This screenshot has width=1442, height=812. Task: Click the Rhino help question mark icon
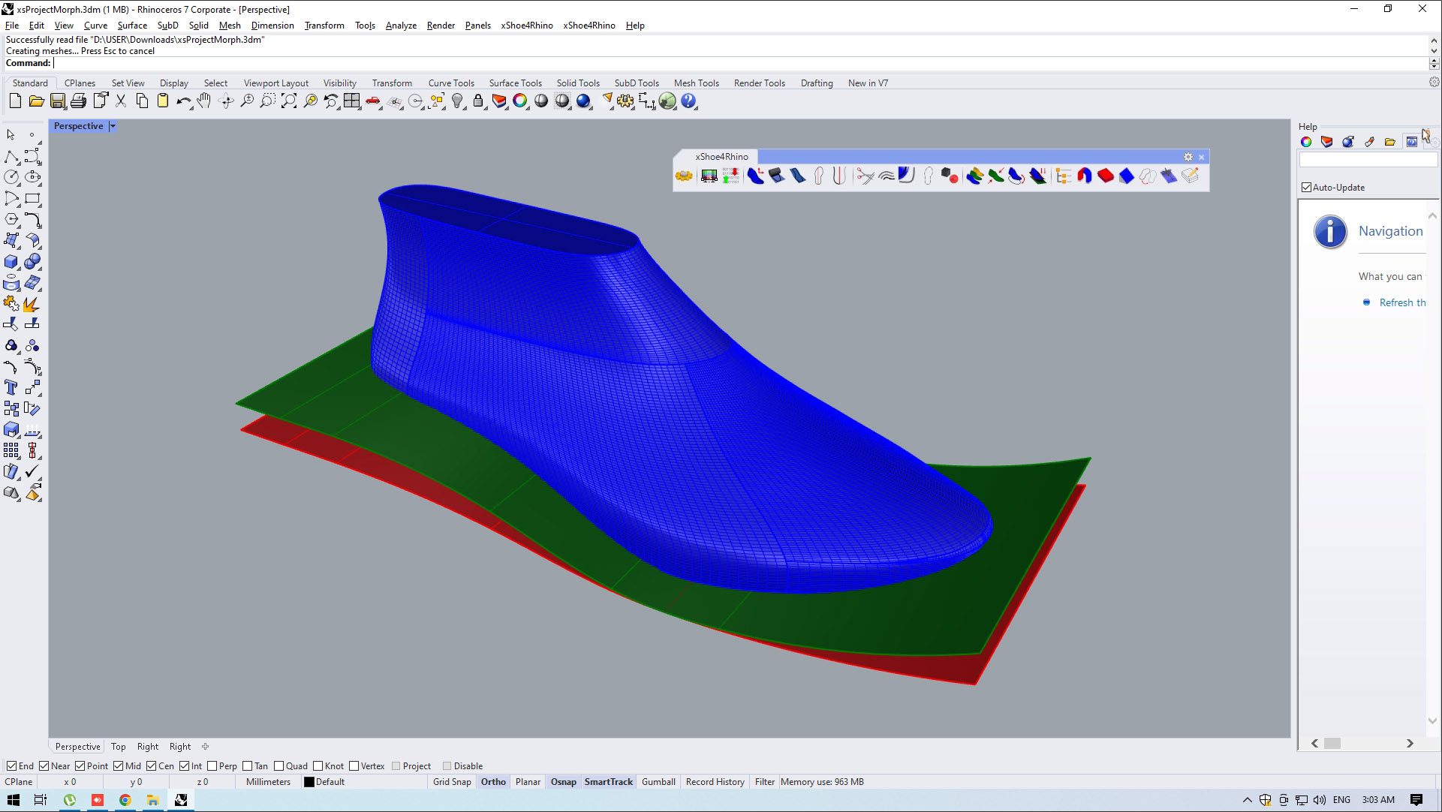pos(688,101)
